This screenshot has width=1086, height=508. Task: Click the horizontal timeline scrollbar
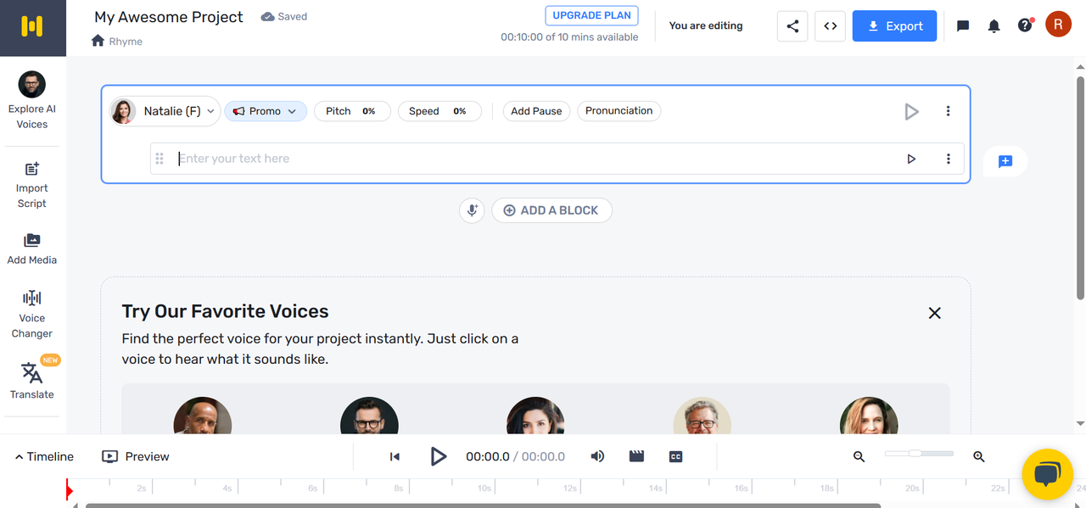[x=483, y=505]
